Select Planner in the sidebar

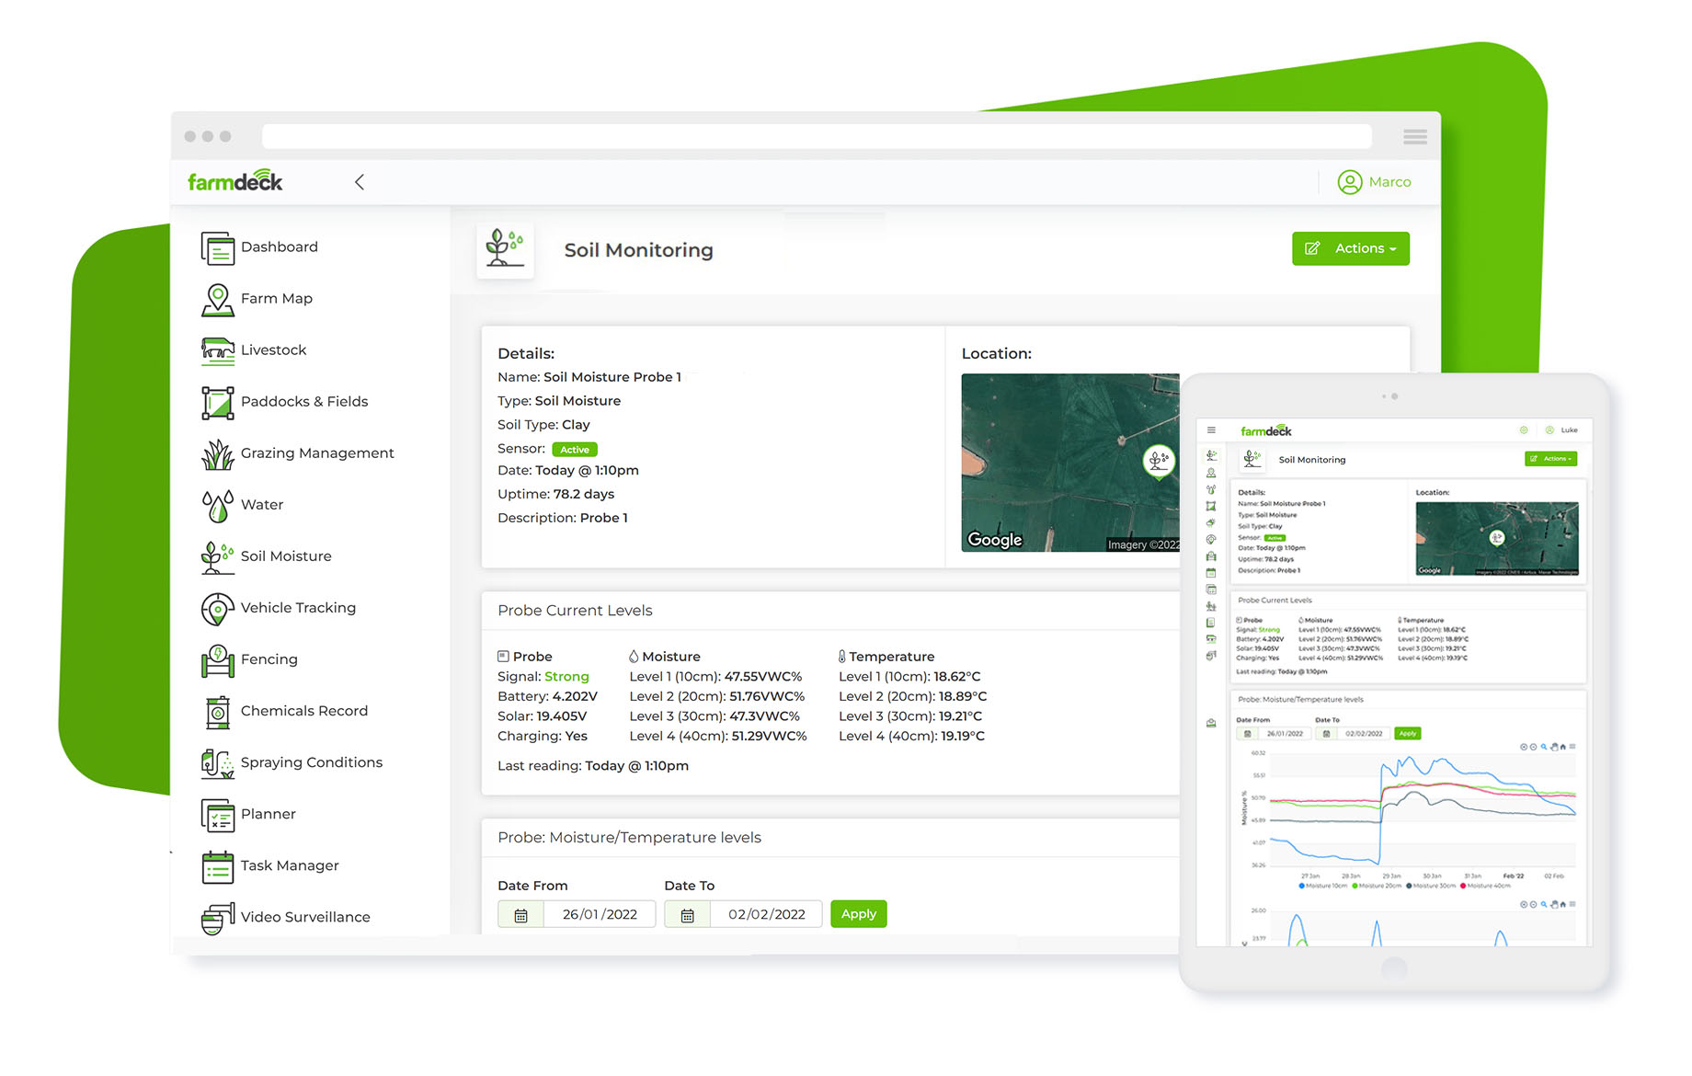pos(248,814)
